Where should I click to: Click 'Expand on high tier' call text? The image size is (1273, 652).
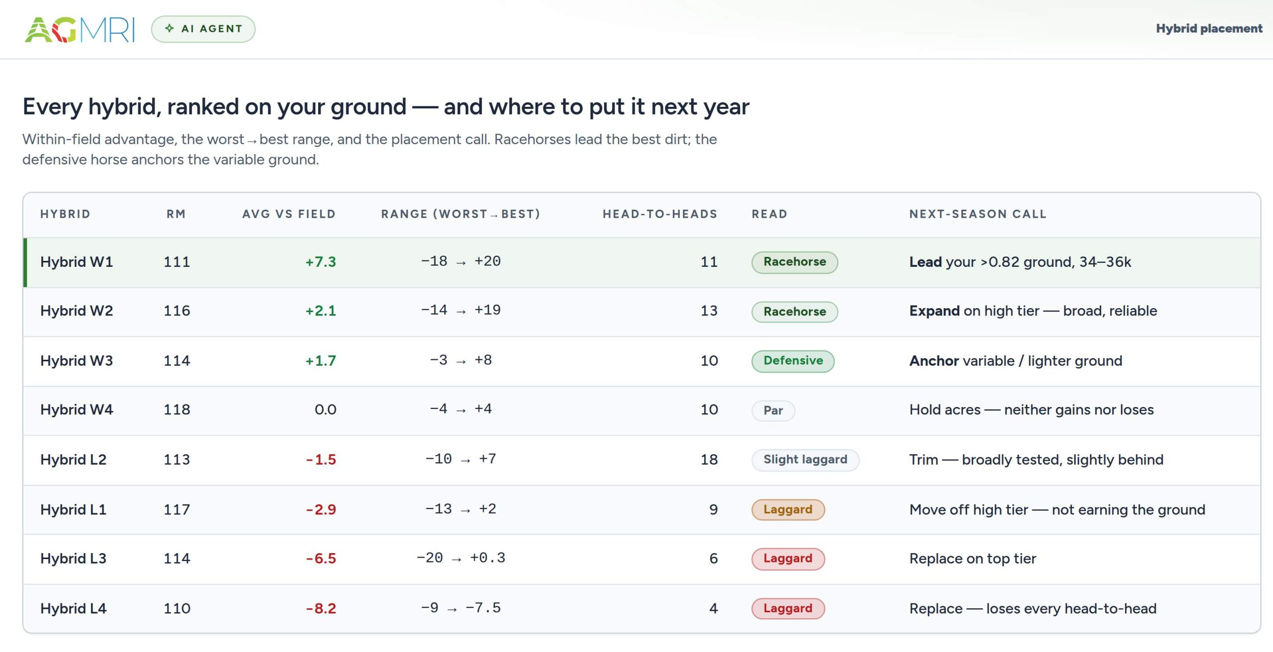coord(1033,311)
